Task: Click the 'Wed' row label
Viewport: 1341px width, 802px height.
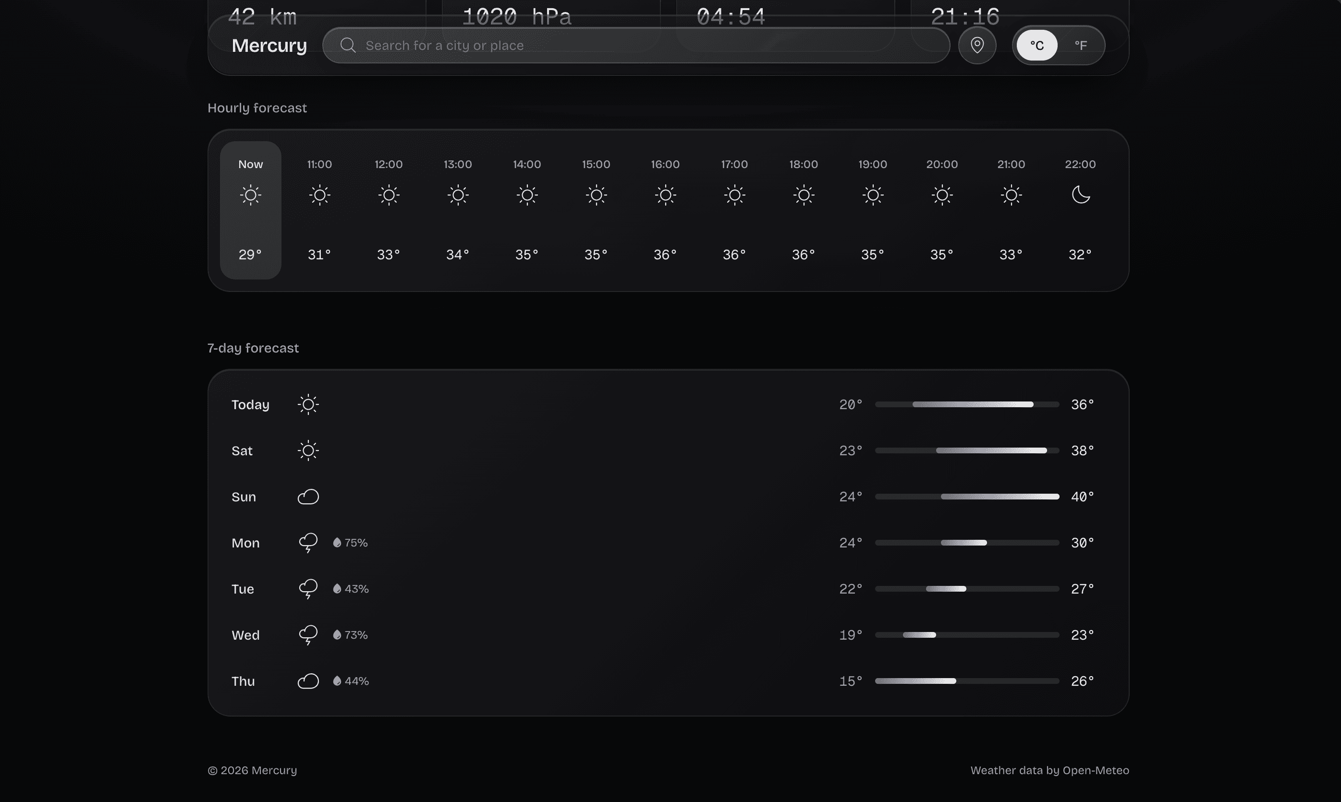Action: (245, 635)
